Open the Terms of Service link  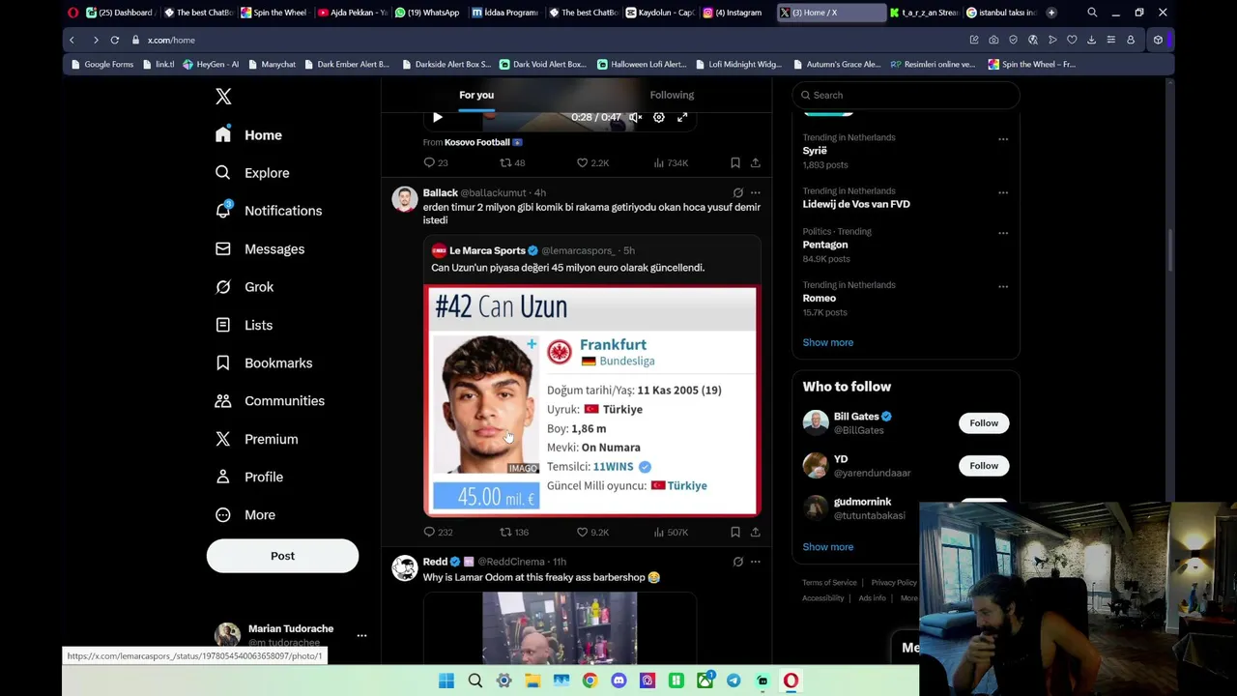tap(829, 583)
